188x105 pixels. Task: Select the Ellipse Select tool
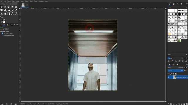click(5, 7)
